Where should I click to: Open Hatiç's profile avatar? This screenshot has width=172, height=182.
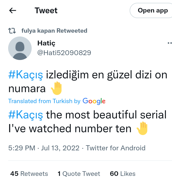pos(20,48)
